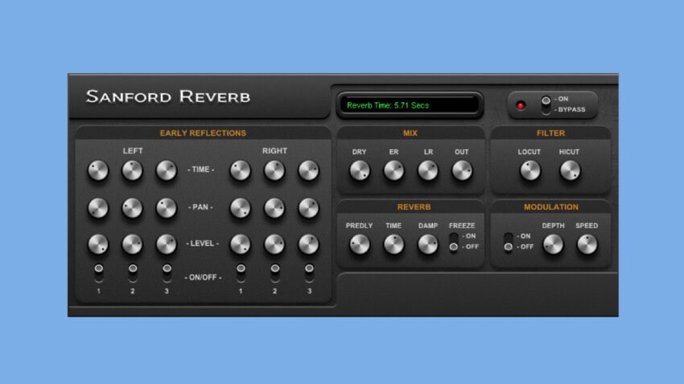Toggle right early reflection 3 on/off switch
The width and height of the screenshot is (684, 384).
[309, 272]
